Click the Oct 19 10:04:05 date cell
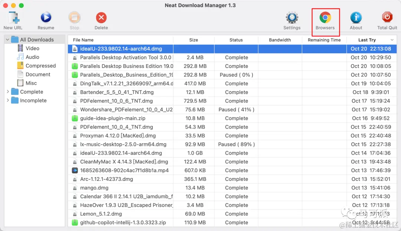 click(371, 84)
